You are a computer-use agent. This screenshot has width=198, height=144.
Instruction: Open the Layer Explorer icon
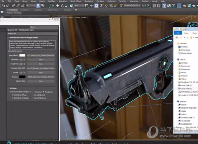(159, 6)
